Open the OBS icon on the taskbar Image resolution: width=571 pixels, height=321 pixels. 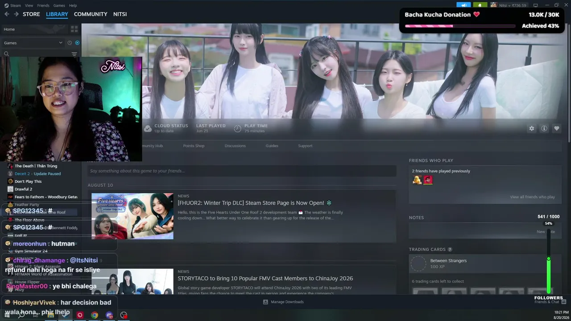click(124, 315)
